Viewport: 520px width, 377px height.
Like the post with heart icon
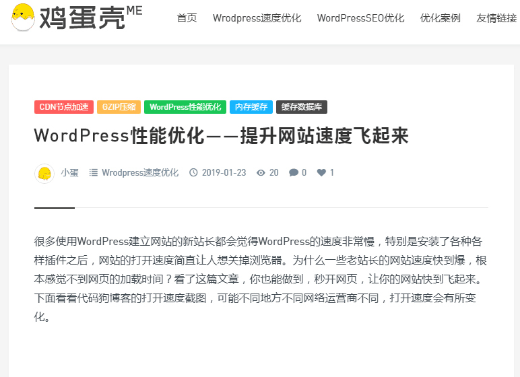point(321,172)
